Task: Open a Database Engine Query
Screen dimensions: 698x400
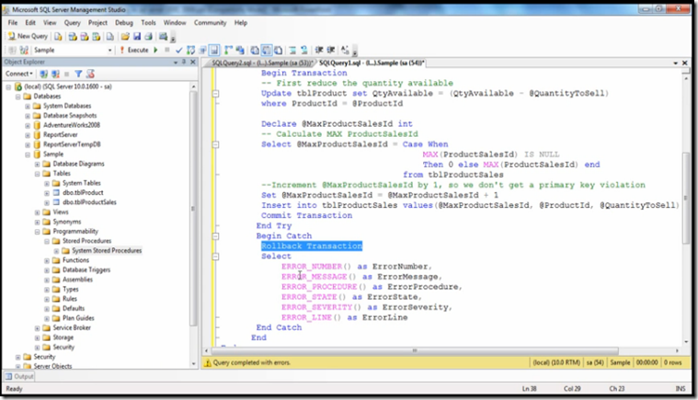Action: 58,37
